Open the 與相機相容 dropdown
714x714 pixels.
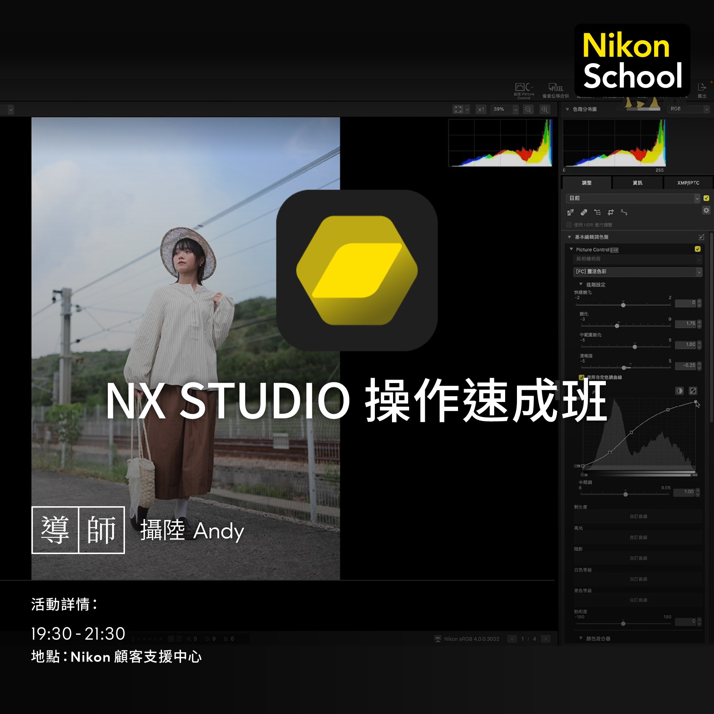(638, 259)
